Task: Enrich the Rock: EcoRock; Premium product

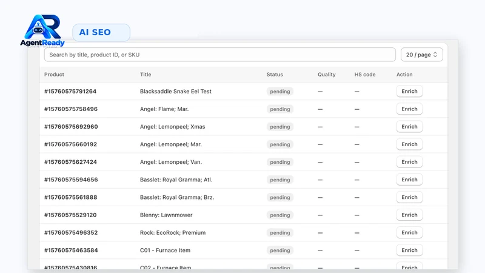Action: pyautogui.click(x=410, y=232)
